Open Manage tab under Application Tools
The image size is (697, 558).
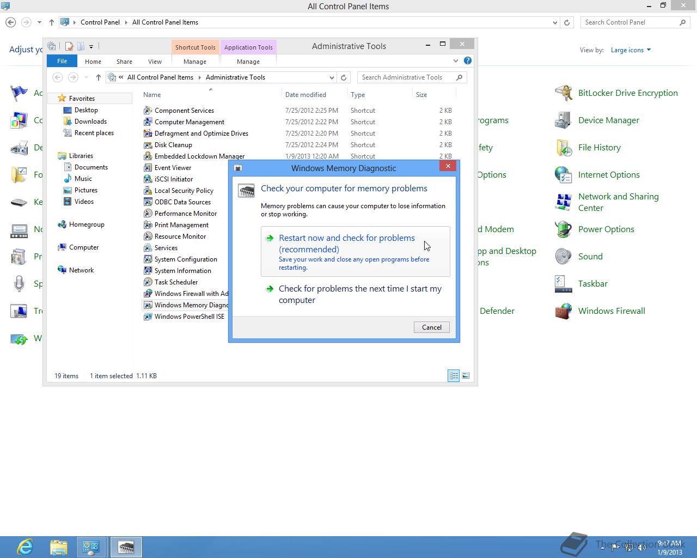[248, 62]
